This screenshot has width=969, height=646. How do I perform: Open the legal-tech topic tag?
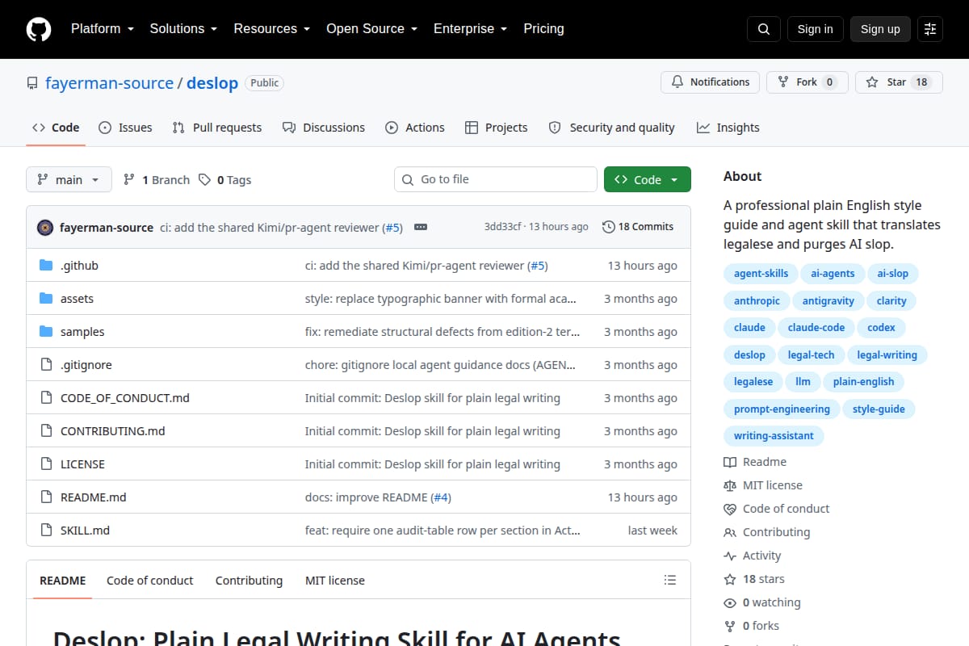tap(812, 354)
